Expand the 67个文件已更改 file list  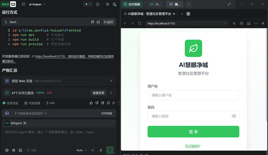111,93
